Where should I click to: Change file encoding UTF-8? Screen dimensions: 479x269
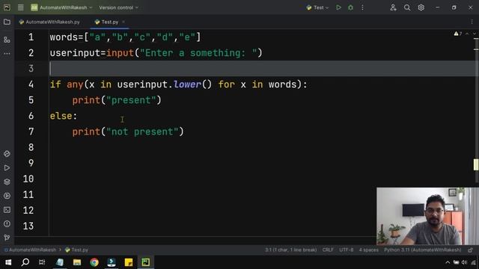coord(346,250)
